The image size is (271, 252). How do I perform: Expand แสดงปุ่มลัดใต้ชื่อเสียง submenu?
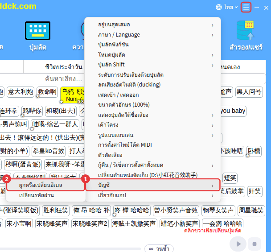coord(152,115)
